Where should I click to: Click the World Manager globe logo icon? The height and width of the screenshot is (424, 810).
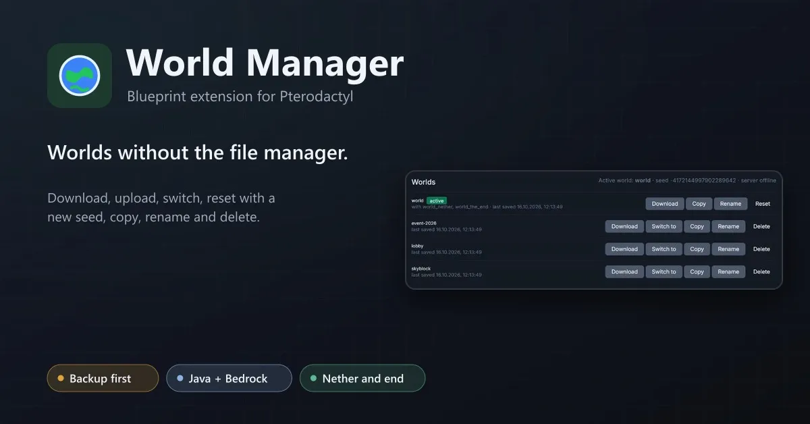pyautogui.click(x=80, y=76)
